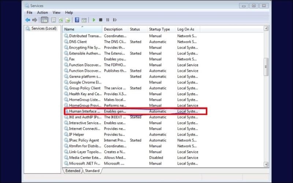The width and height of the screenshot is (293, 183).
Task: Click the scrollbar down arrow in services list
Action: [266, 165]
